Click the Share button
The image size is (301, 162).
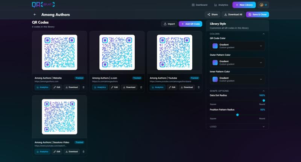213,14
